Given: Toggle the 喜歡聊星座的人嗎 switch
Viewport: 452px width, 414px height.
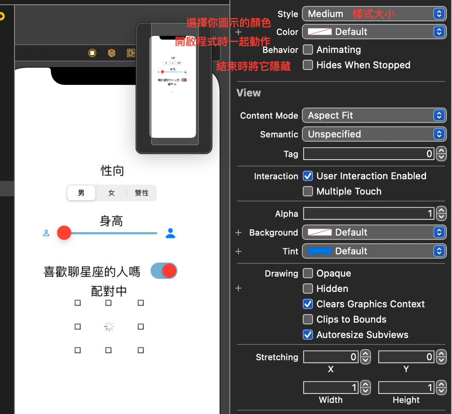Looking at the screenshot, I should click(x=164, y=271).
